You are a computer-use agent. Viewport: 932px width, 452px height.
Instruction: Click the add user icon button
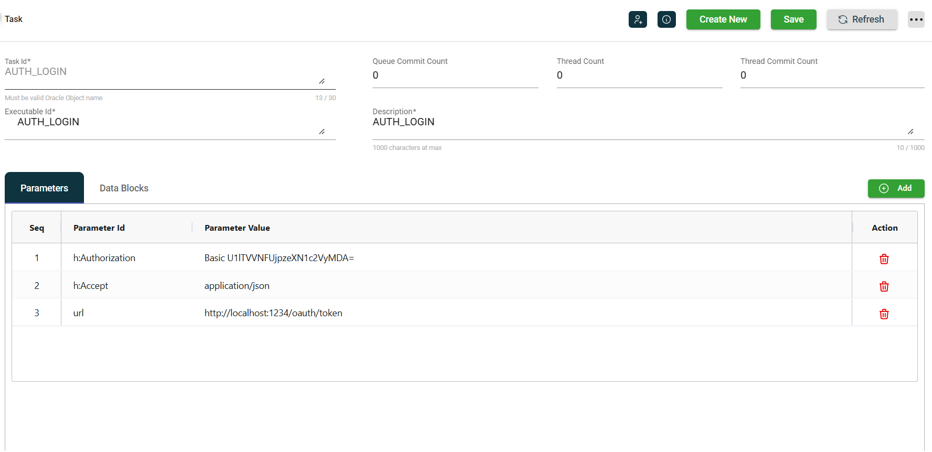point(638,19)
